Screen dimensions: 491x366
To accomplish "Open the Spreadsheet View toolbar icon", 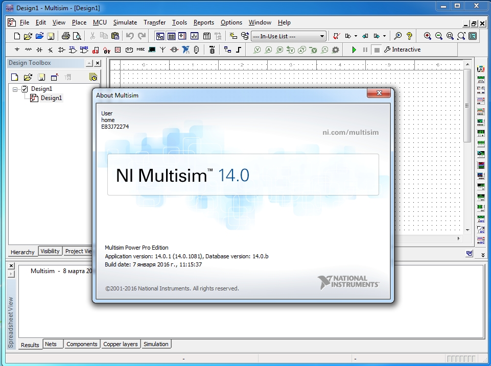I will coord(172,36).
